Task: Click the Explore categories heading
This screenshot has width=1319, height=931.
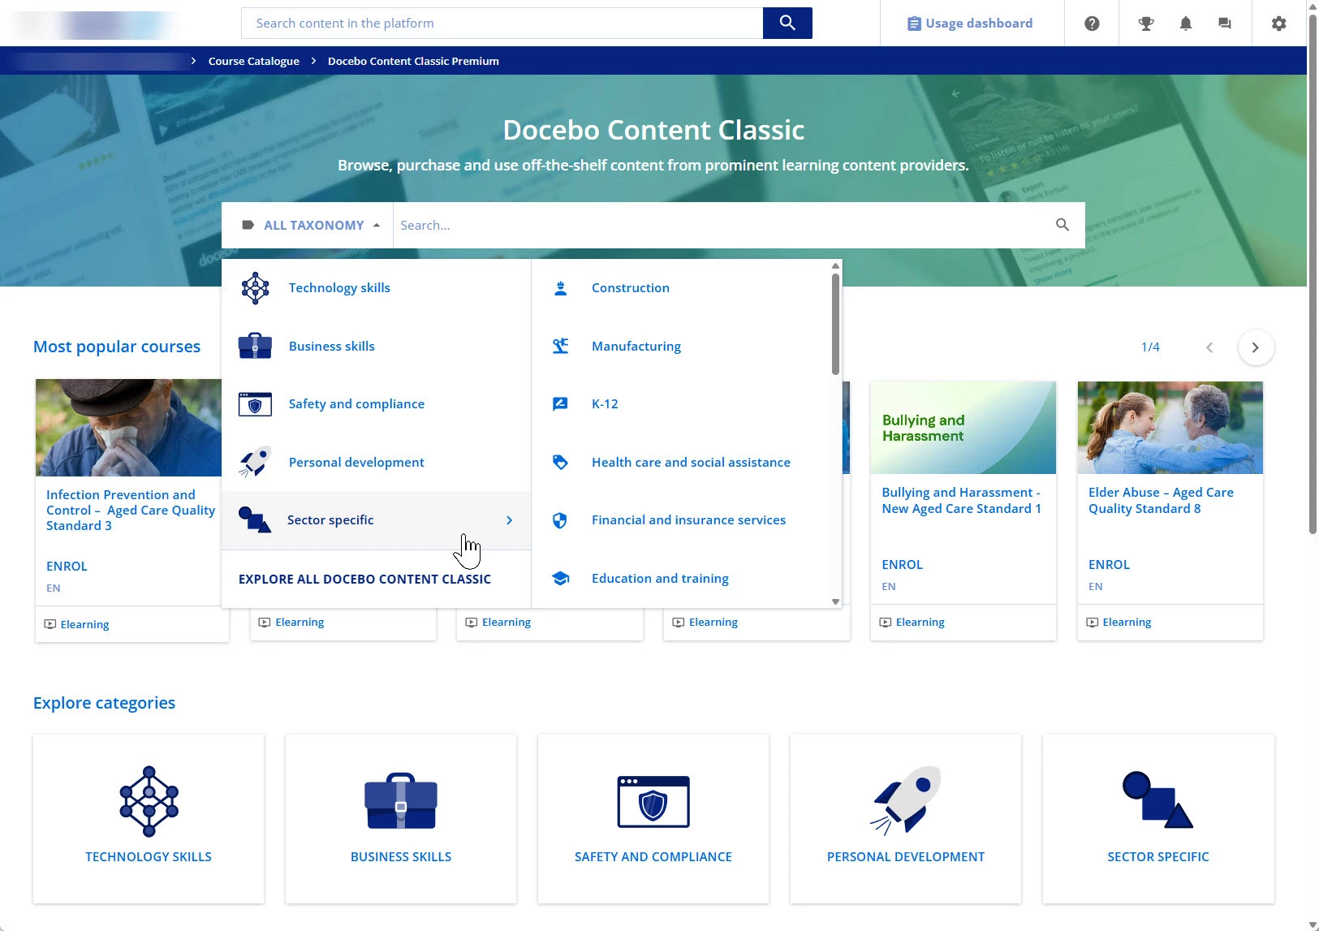Action: pyautogui.click(x=104, y=703)
